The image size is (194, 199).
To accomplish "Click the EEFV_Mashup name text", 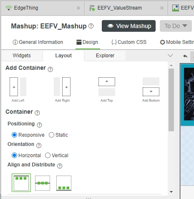I will point(63,26).
